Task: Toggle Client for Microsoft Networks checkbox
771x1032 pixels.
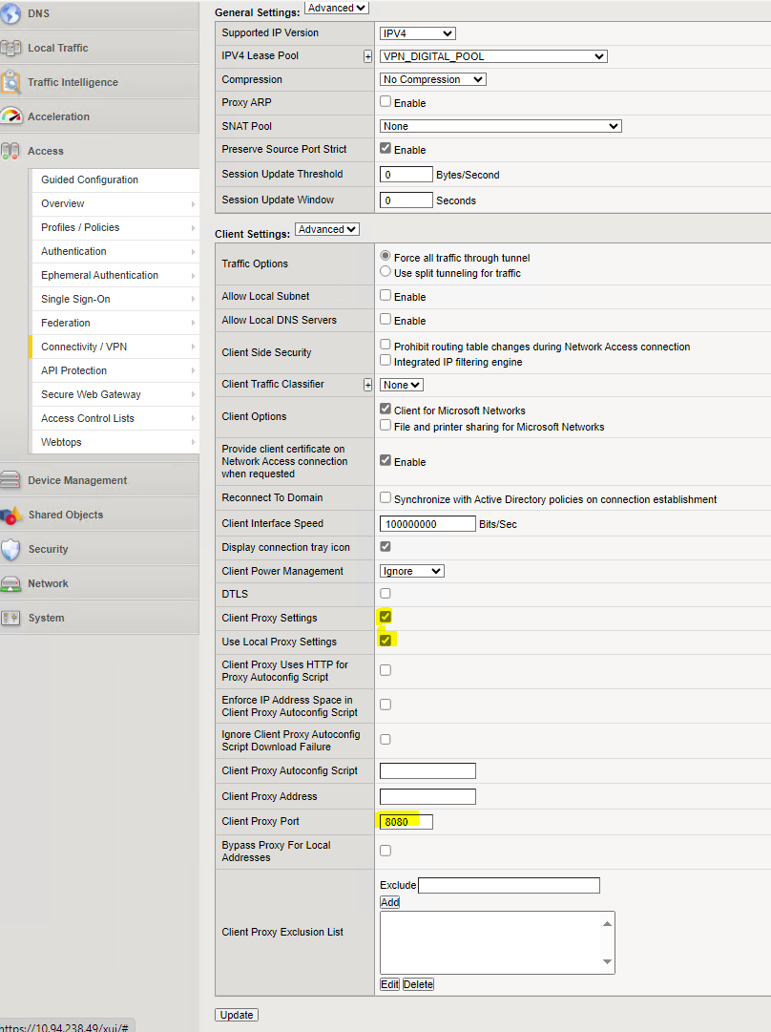Action: 385,409
